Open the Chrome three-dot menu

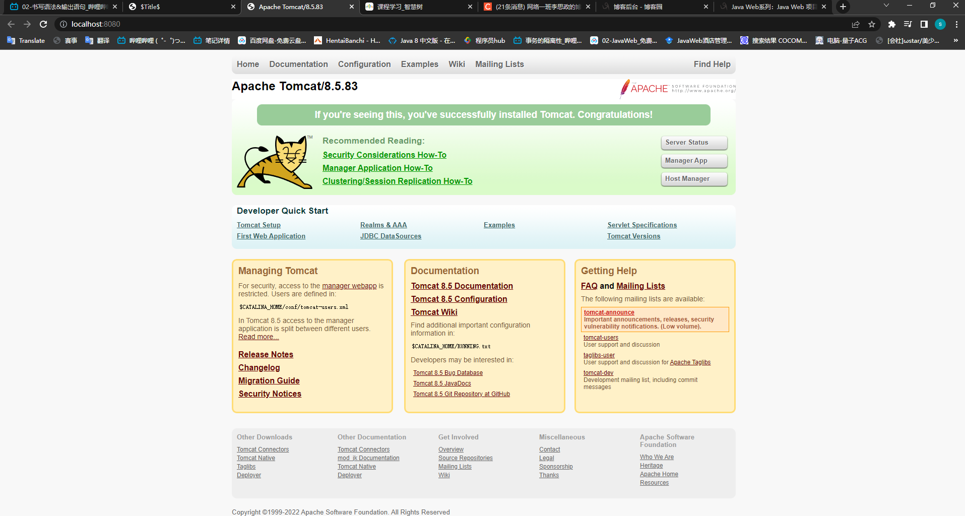[956, 24]
